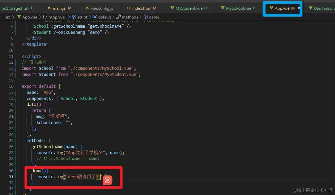Image resolution: width=335 pixels, height=195 pixels.
Task: Open the MySchool.vue tab
Action: click(238, 8)
